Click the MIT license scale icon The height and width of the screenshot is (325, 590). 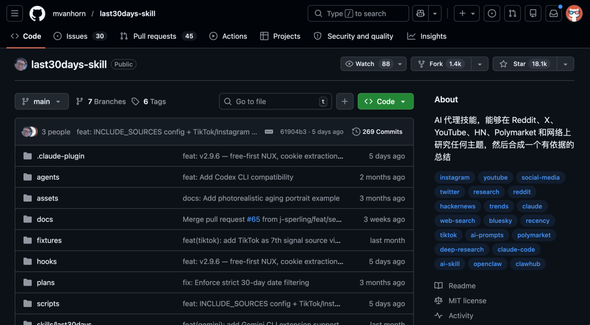[438, 300]
